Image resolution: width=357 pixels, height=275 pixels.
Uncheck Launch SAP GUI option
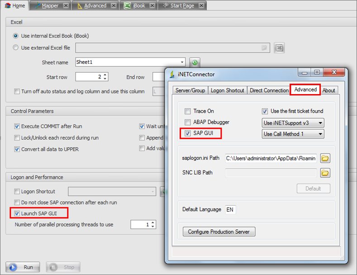coord(17,213)
